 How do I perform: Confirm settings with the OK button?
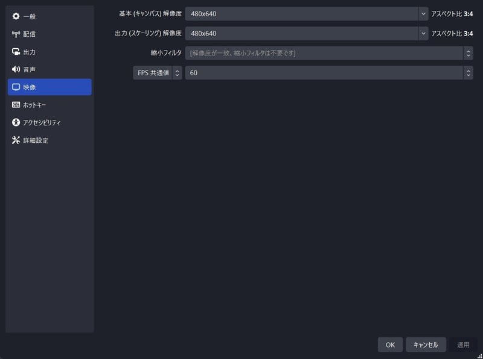pyautogui.click(x=390, y=345)
